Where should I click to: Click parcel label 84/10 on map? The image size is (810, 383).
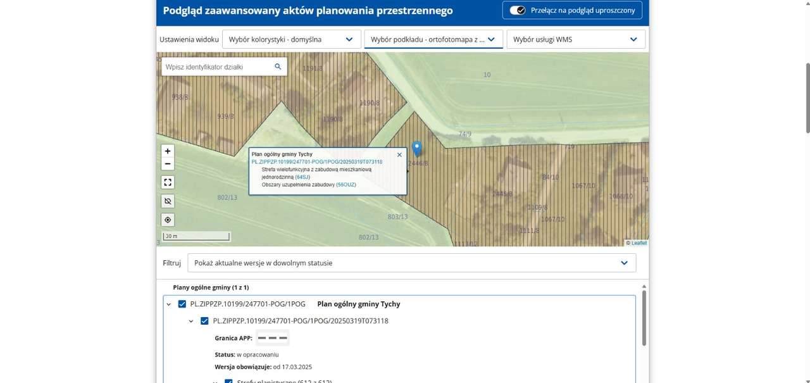click(x=551, y=177)
